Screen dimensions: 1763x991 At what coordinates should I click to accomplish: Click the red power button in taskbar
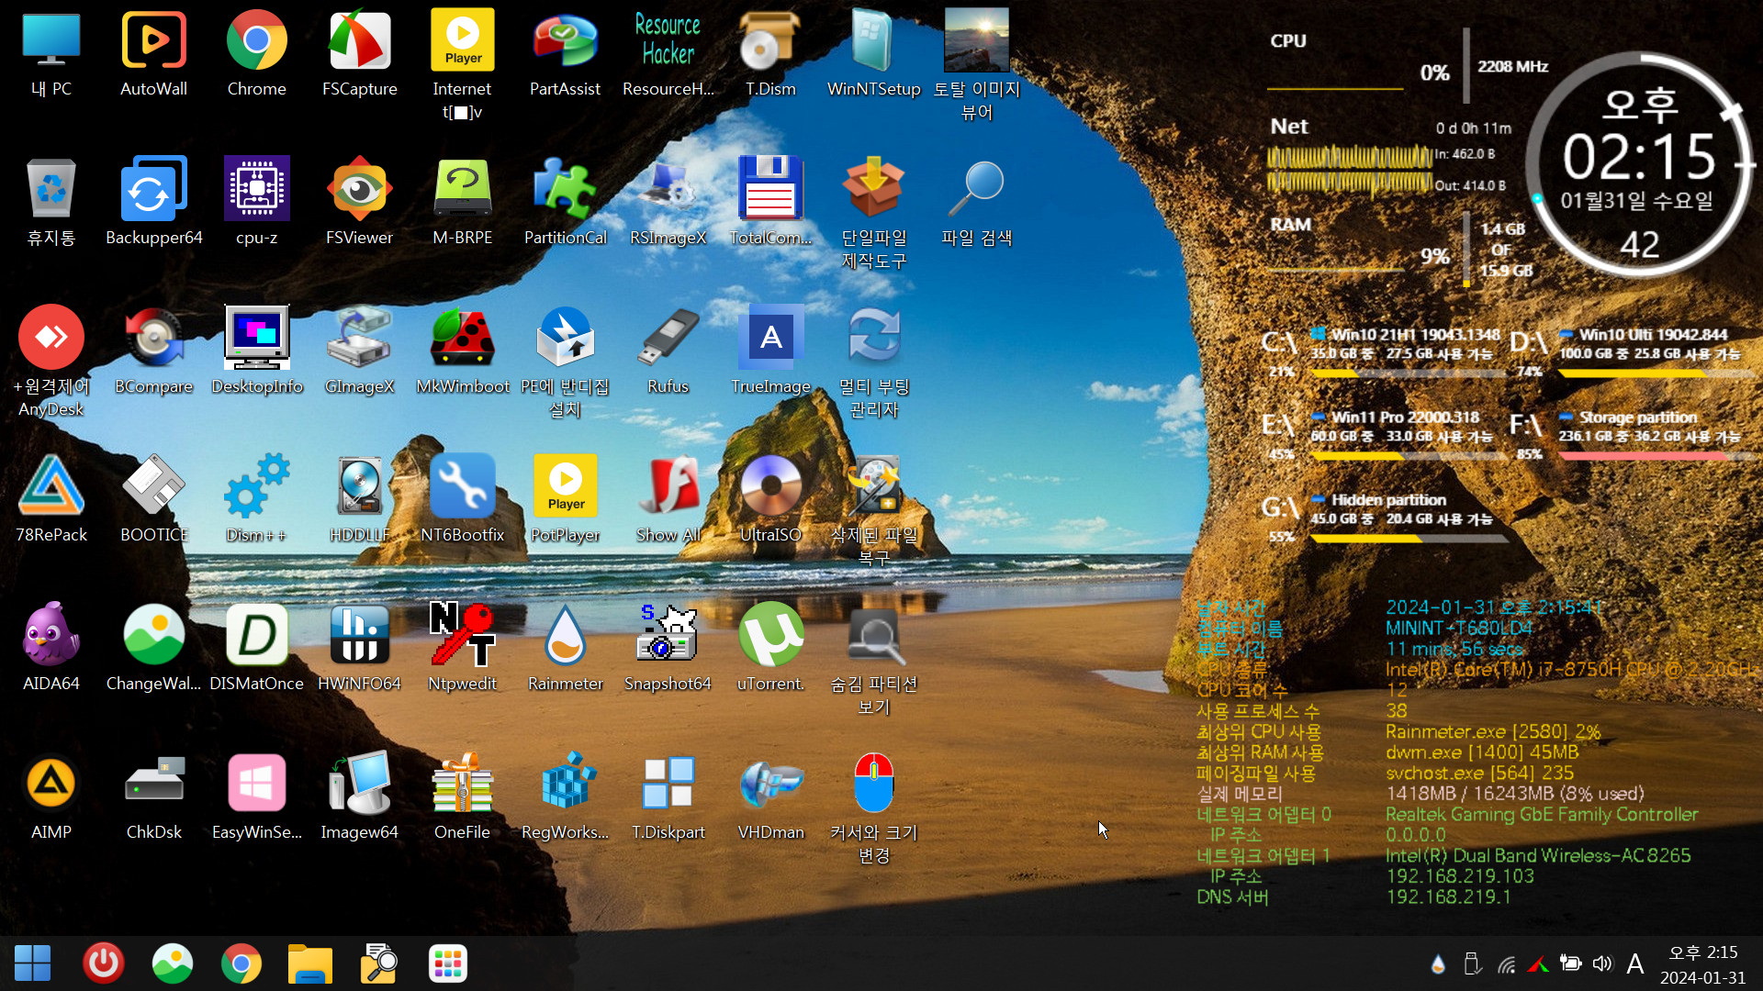coord(103,963)
